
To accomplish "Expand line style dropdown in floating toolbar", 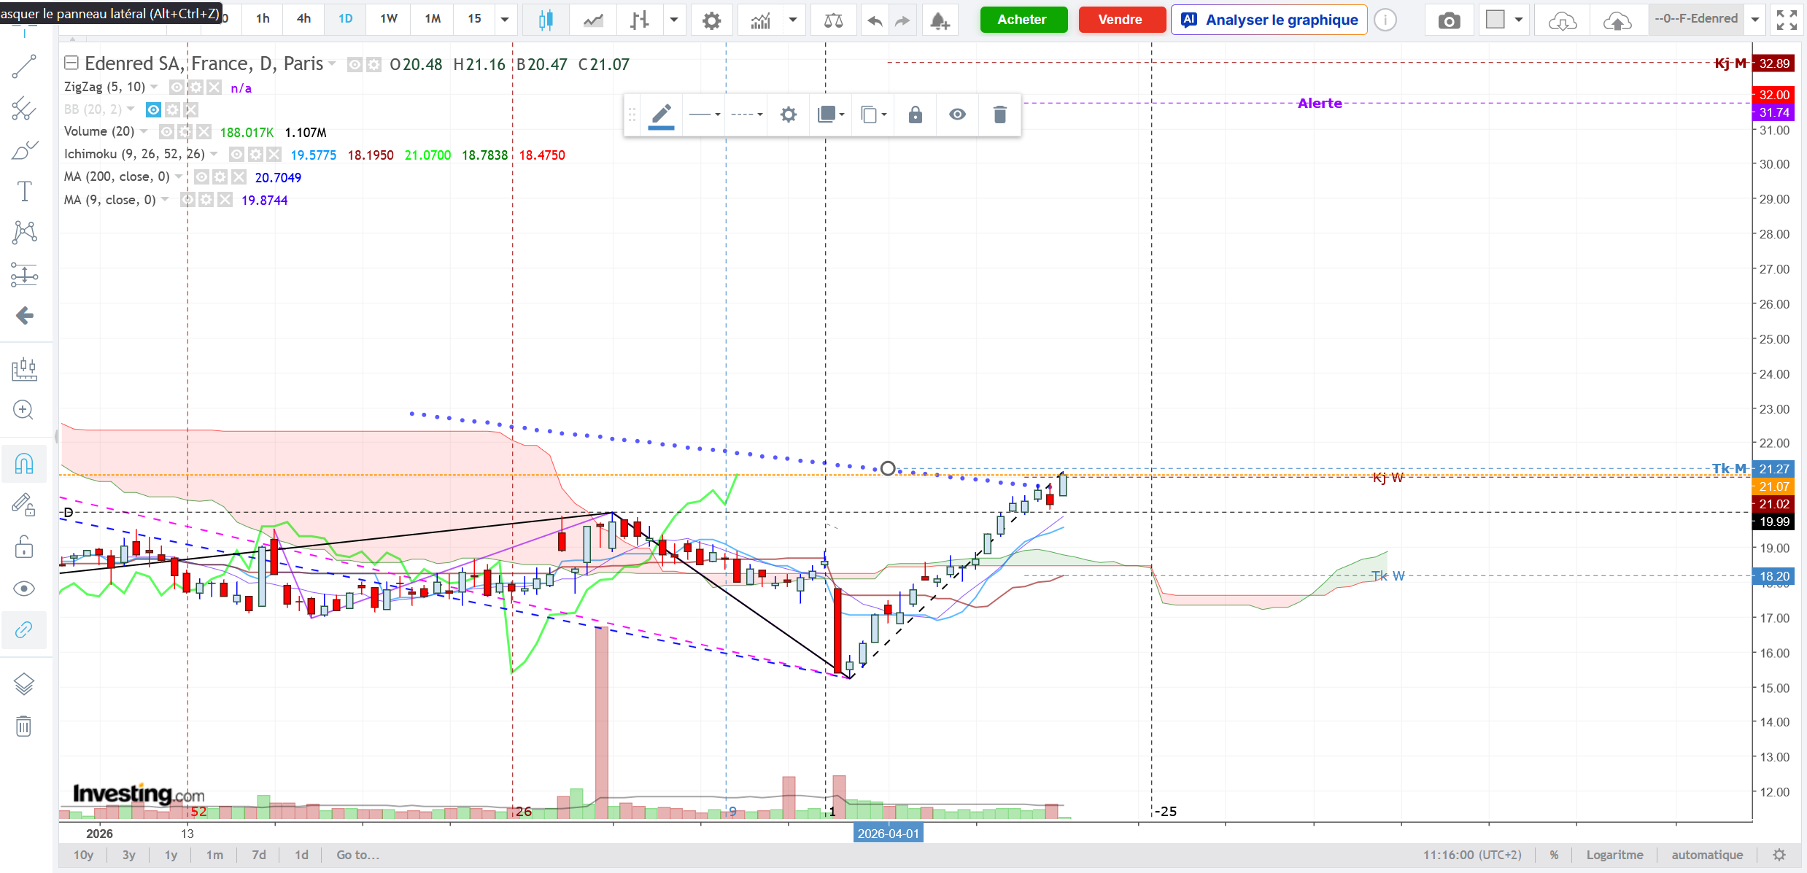I will click(x=747, y=115).
